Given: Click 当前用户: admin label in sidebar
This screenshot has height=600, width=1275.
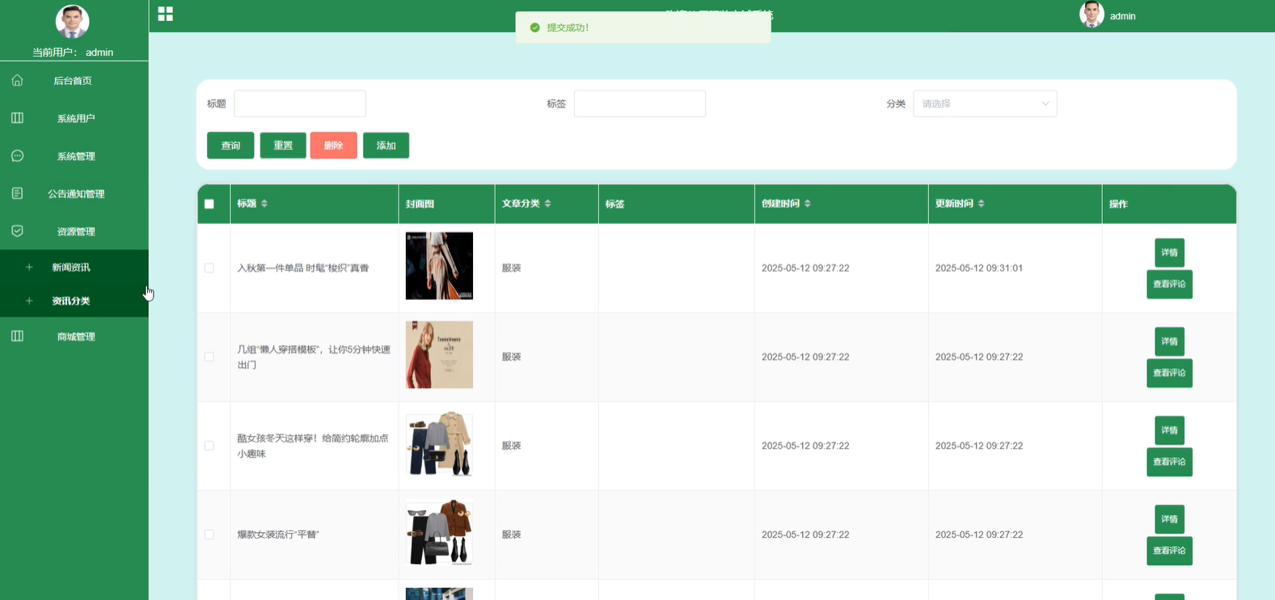Looking at the screenshot, I should [73, 52].
